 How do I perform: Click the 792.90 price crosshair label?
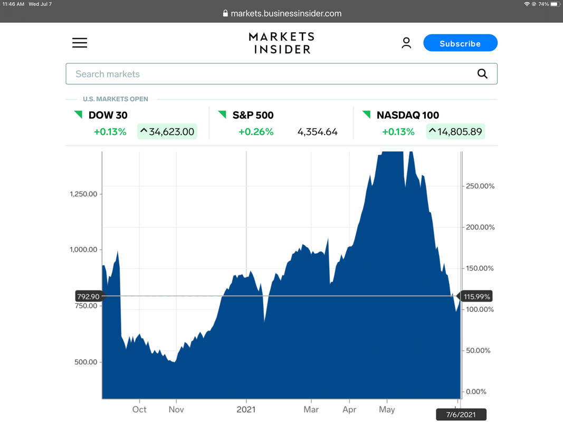click(88, 296)
